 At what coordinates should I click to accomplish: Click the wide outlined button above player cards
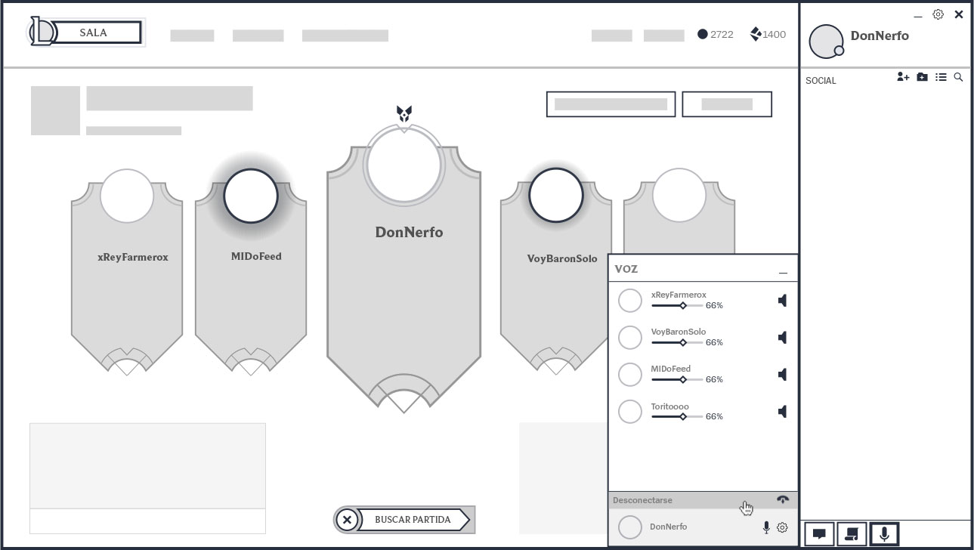tap(611, 104)
